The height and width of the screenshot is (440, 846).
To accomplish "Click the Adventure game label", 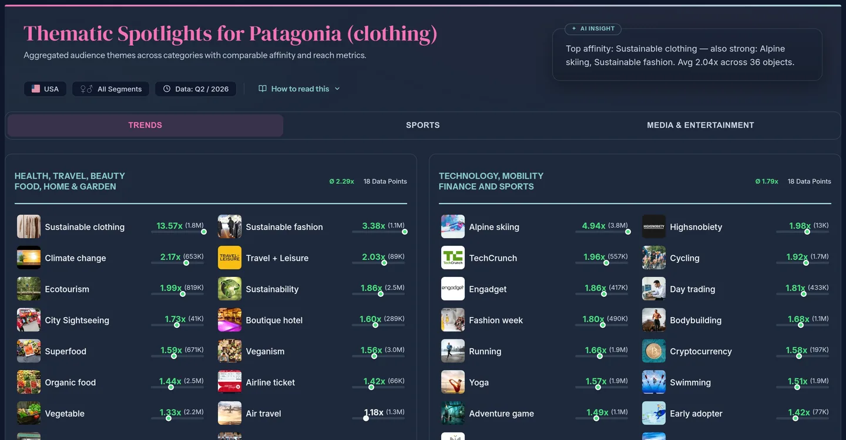I will 502,414.
